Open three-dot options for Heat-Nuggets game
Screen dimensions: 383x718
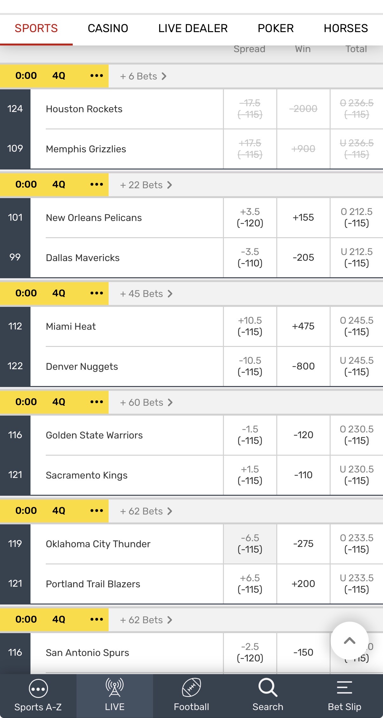click(97, 293)
